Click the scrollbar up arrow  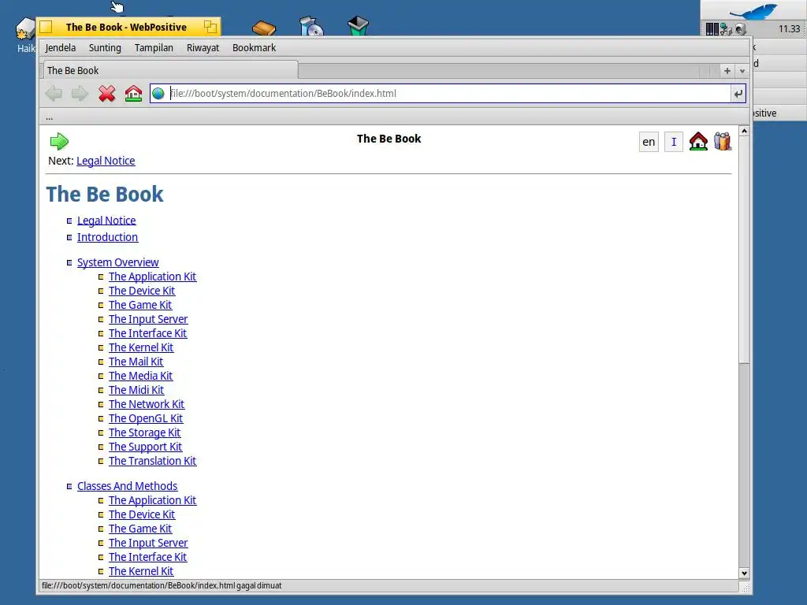click(744, 132)
